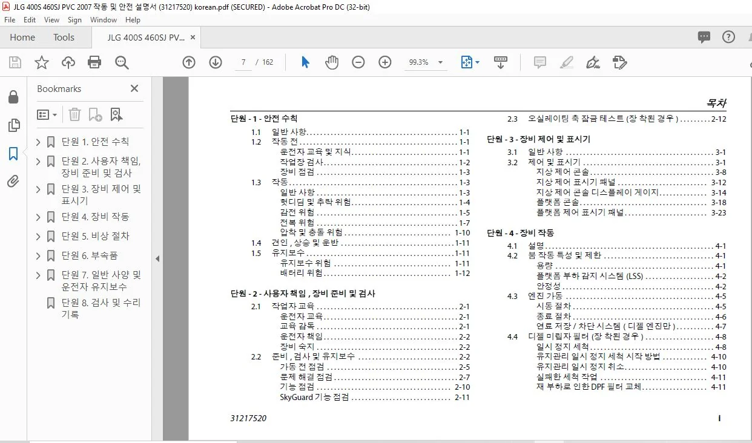Collapse the navigation pane with the arrow handle
The height and width of the screenshot is (443, 752).
point(157,258)
